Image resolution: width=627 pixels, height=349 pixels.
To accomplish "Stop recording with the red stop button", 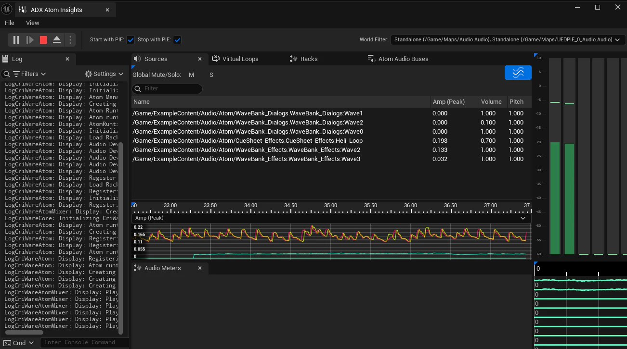I will click(x=43, y=40).
